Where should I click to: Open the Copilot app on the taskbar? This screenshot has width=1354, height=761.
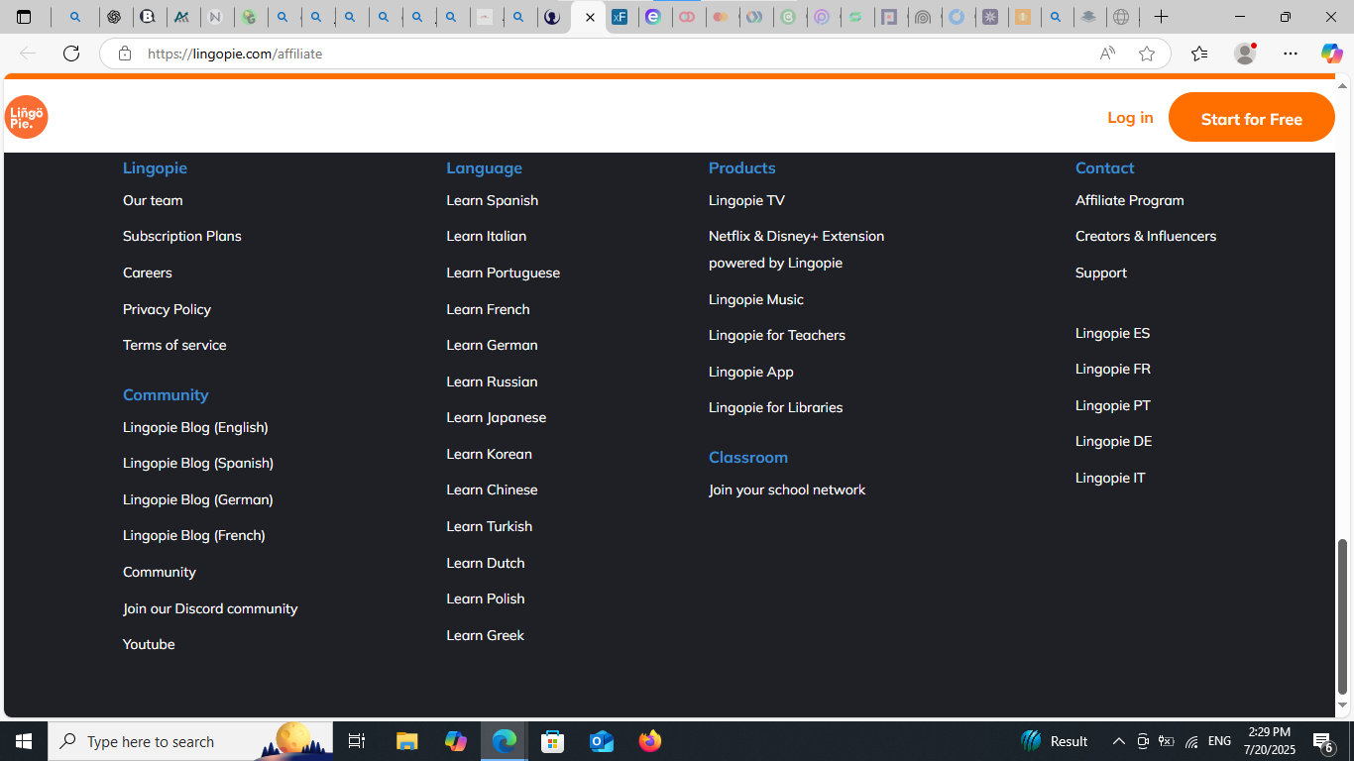(x=456, y=741)
